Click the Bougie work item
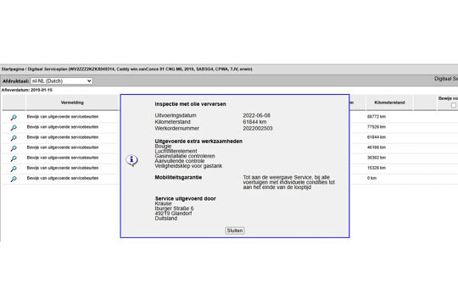The height and width of the screenshot is (305, 458). 163,147
